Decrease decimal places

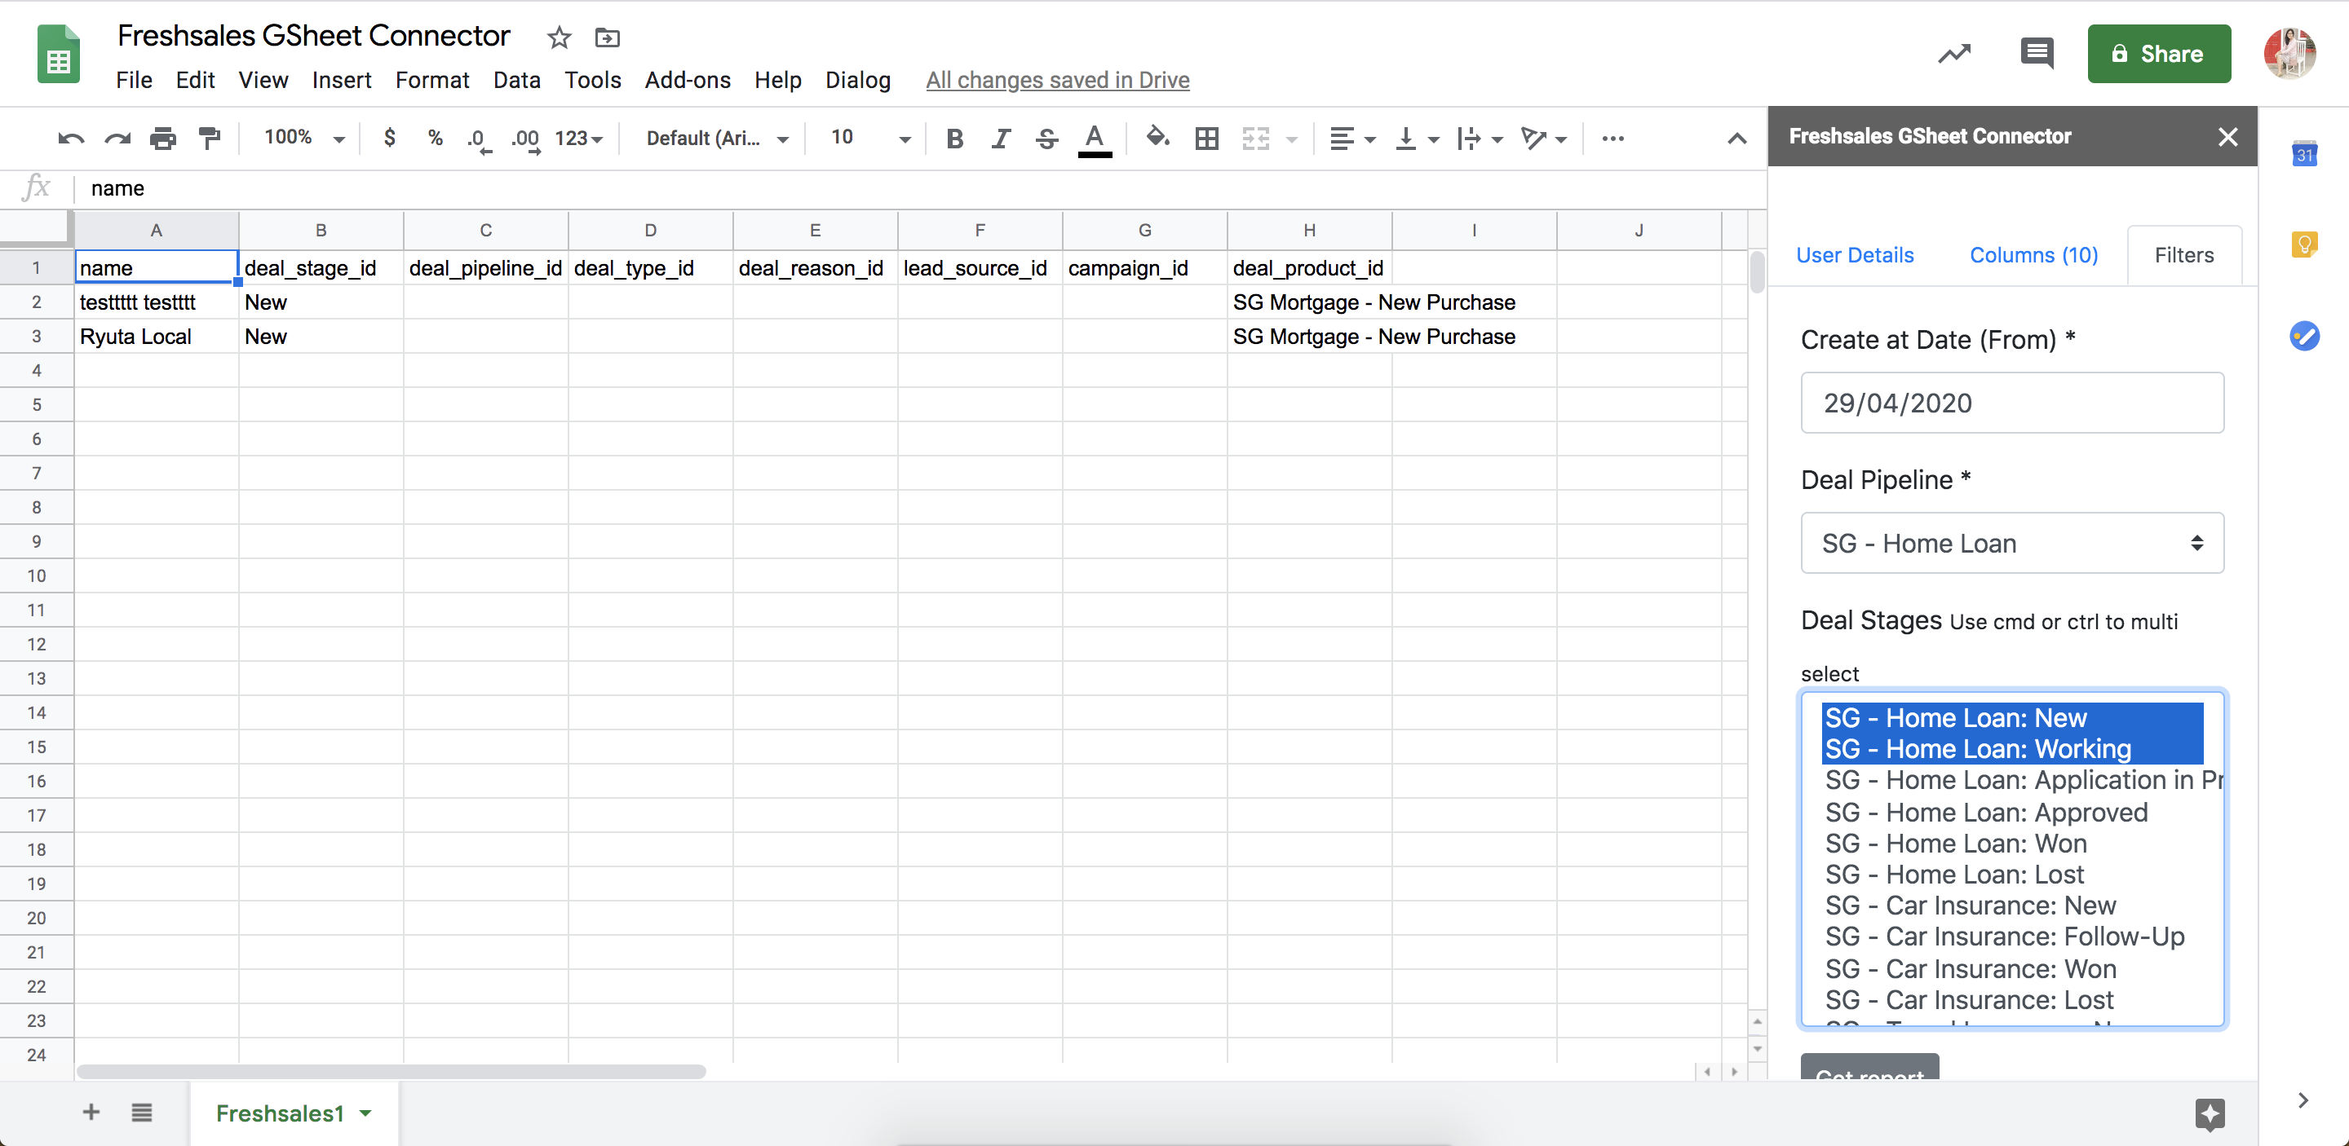[x=479, y=139]
